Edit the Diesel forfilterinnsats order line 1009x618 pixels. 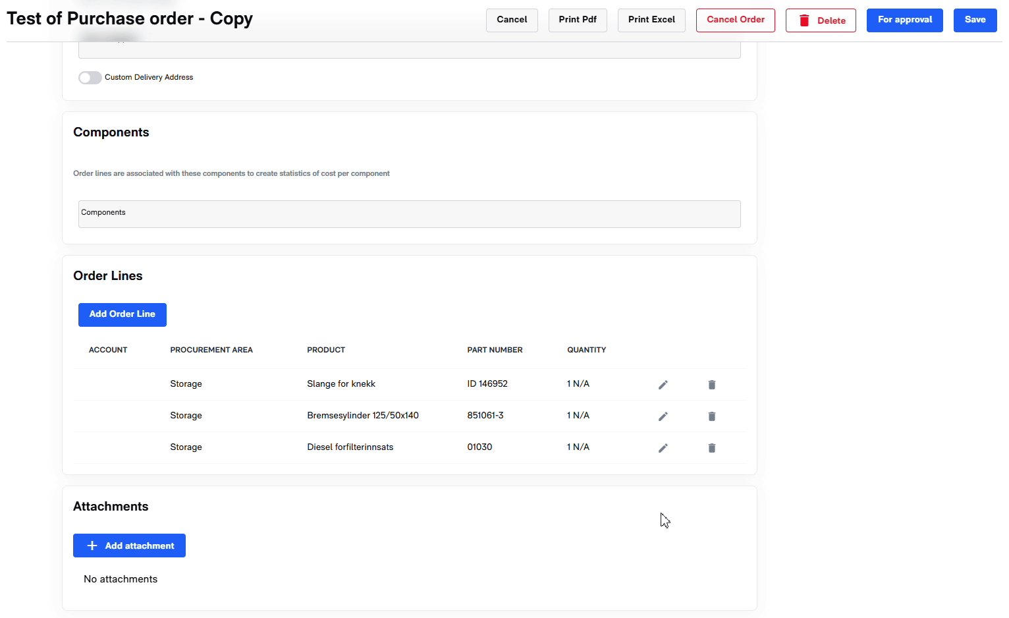663,448
